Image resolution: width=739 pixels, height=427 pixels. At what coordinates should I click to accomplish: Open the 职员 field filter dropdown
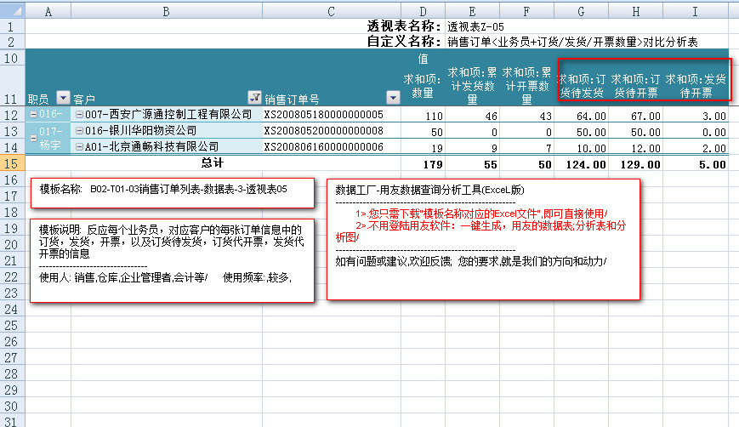62,98
